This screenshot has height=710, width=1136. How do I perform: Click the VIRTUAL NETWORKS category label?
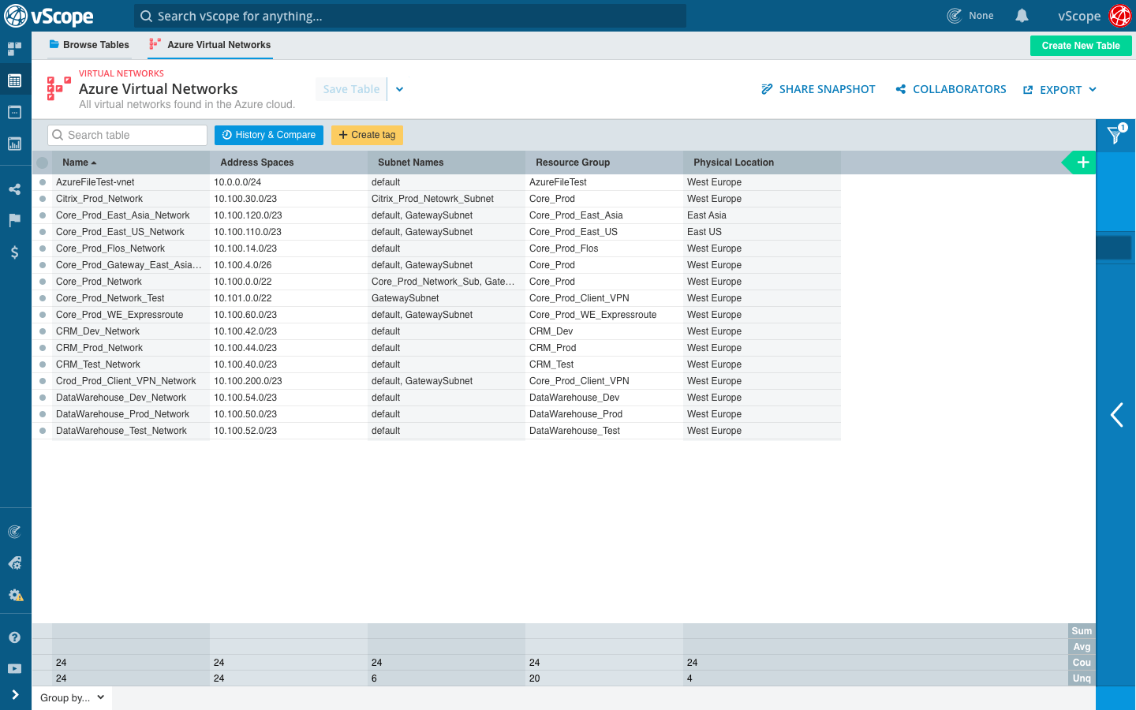coord(121,73)
